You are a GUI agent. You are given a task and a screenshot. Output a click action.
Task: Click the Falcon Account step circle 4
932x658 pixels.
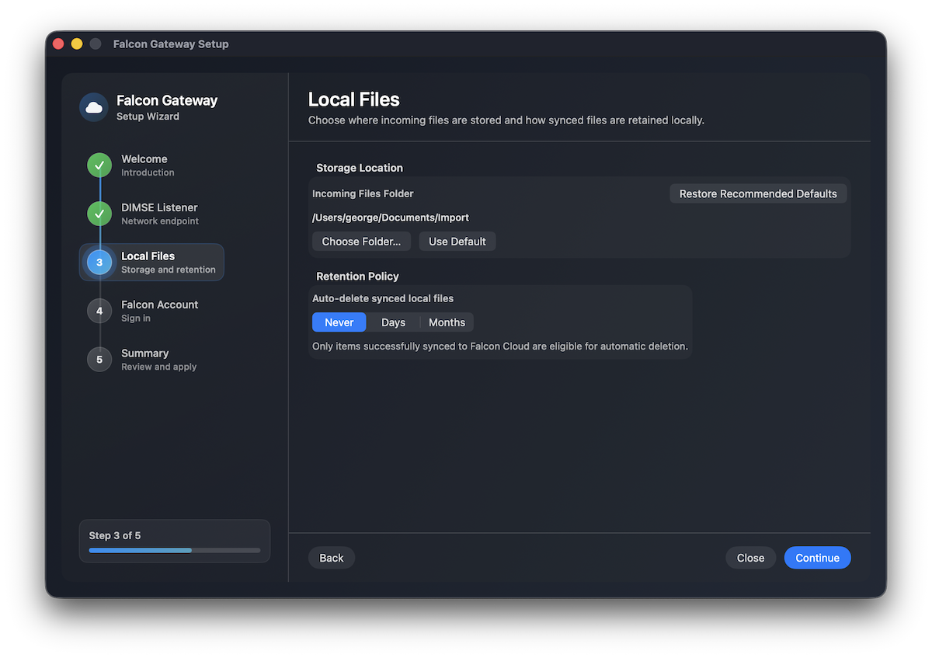[99, 311]
